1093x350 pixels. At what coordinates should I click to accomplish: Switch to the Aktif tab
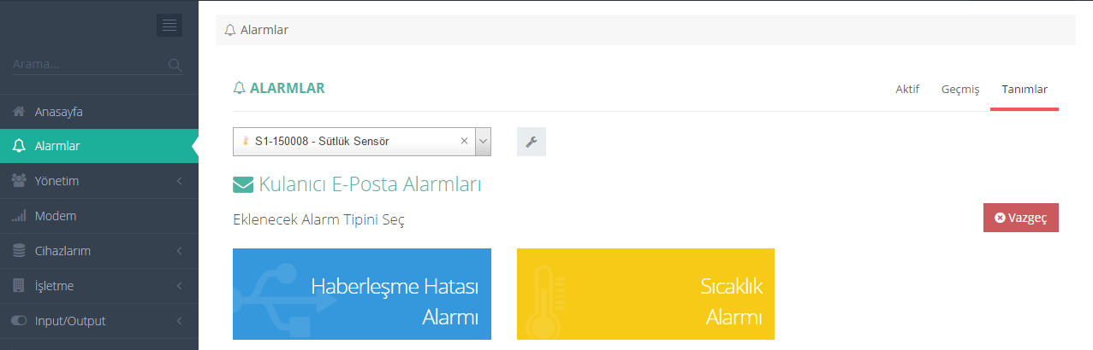point(907,89)
